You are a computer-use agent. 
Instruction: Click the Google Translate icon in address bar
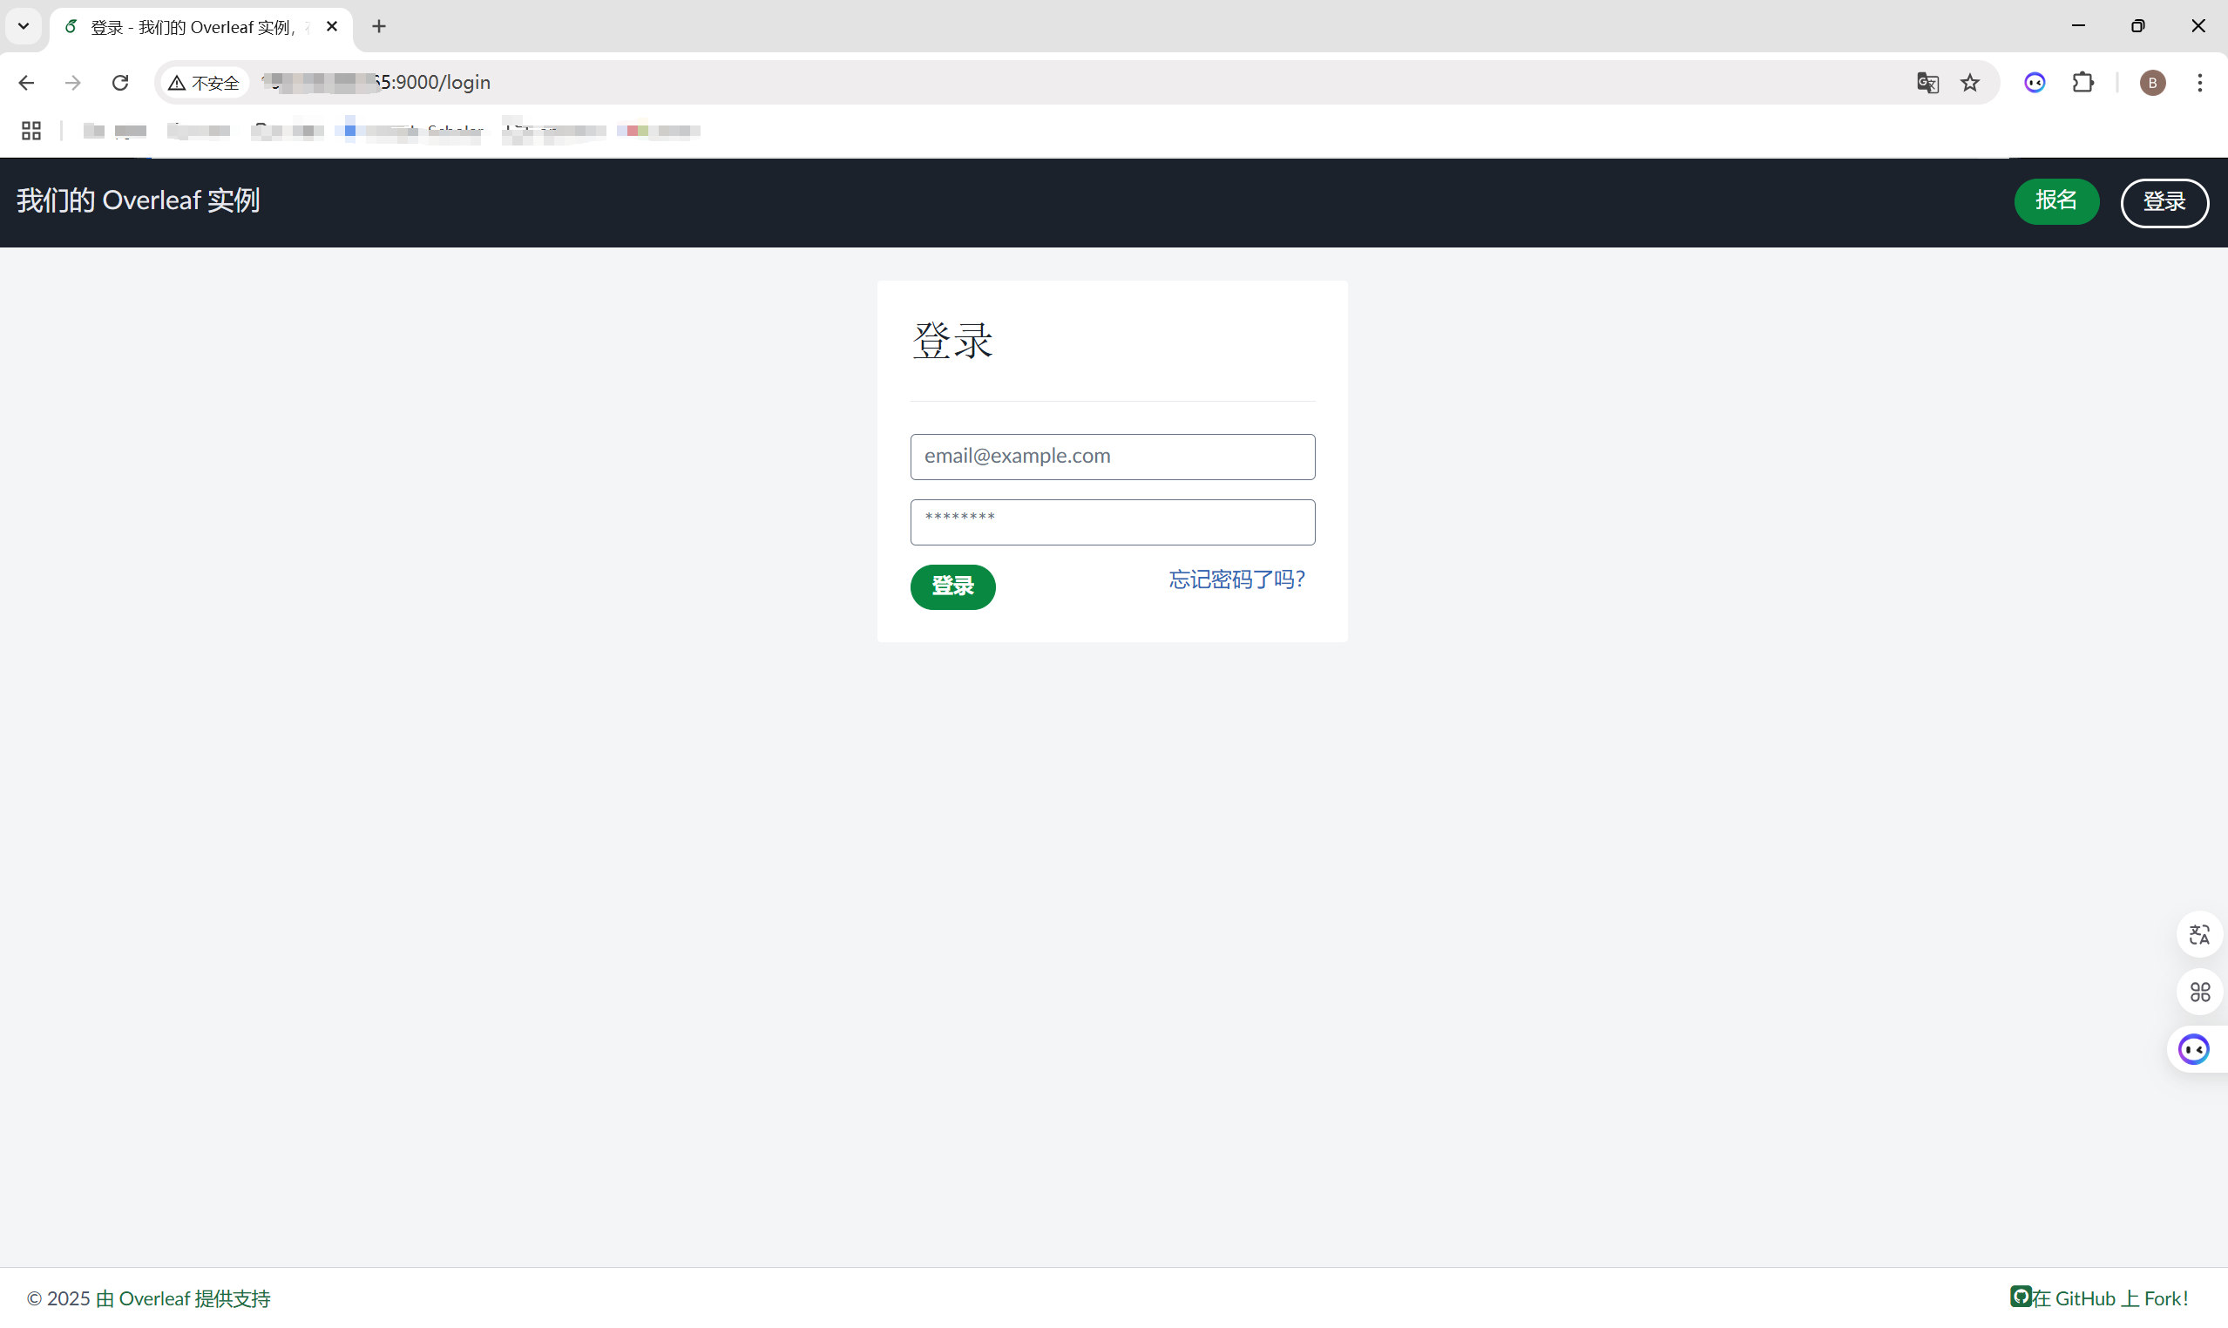coord(1927,82)
